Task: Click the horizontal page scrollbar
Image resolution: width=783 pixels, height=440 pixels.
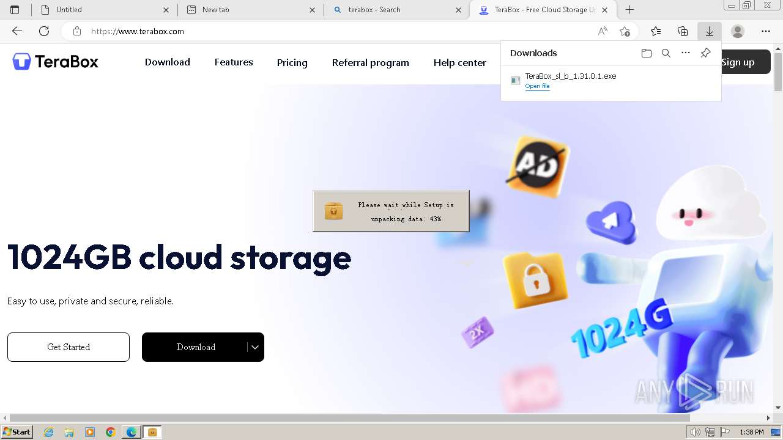Action: point(350,418)
